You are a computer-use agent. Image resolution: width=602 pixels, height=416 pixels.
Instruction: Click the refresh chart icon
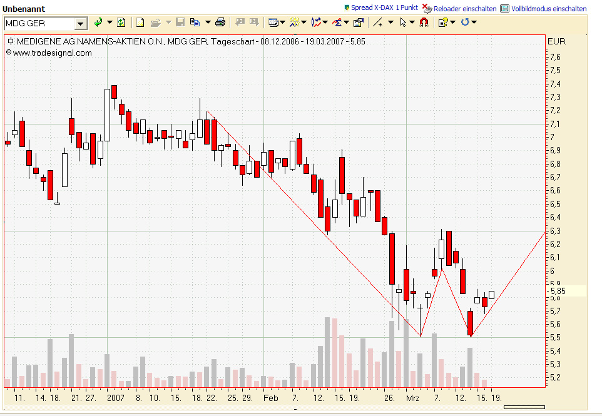(x=121, y=23)
